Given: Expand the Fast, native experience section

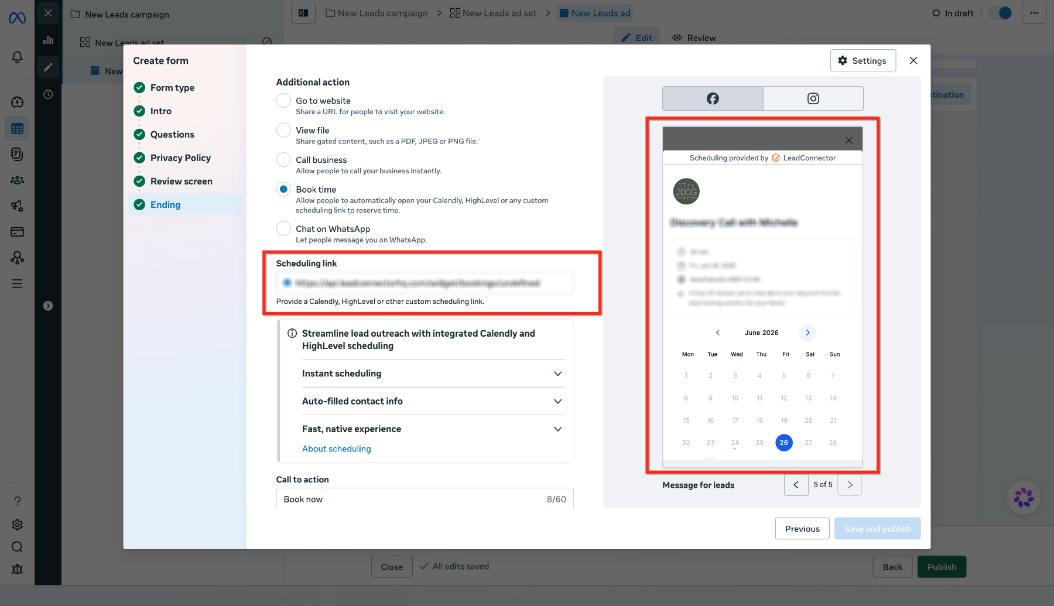Looking at the screenshot, I should pos(433,429).
